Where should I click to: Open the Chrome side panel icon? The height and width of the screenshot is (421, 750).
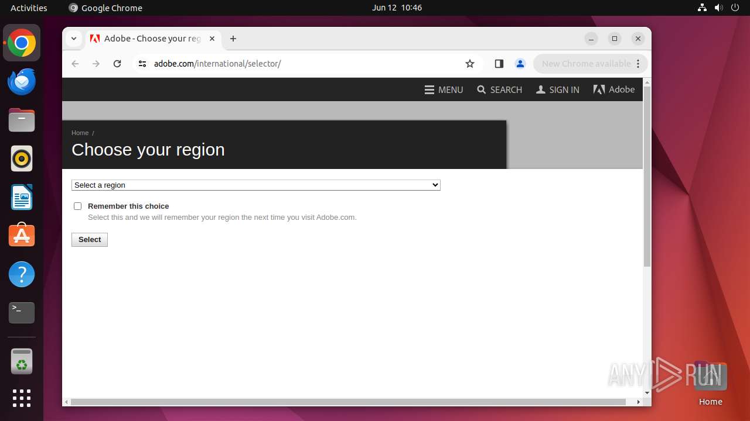pyautogui.click(x=499, y=64)
